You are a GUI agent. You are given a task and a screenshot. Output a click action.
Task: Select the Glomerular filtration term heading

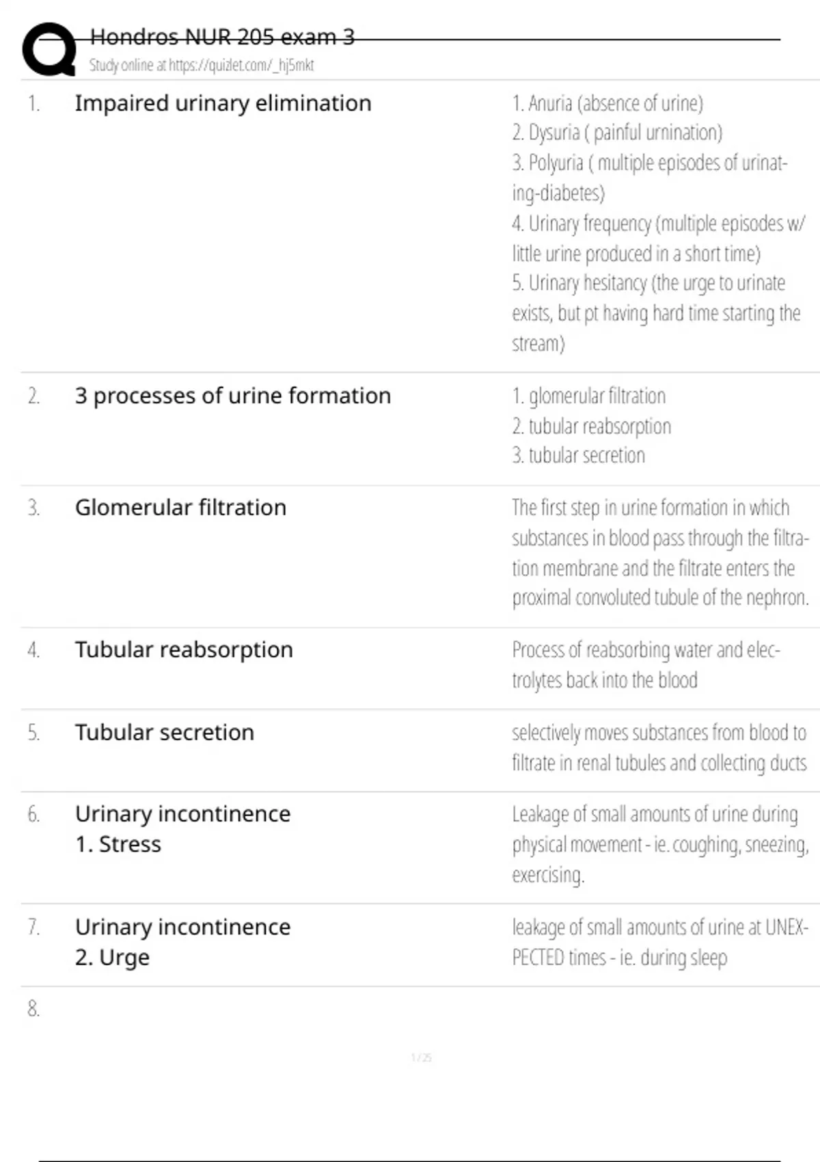coord(180,508)
